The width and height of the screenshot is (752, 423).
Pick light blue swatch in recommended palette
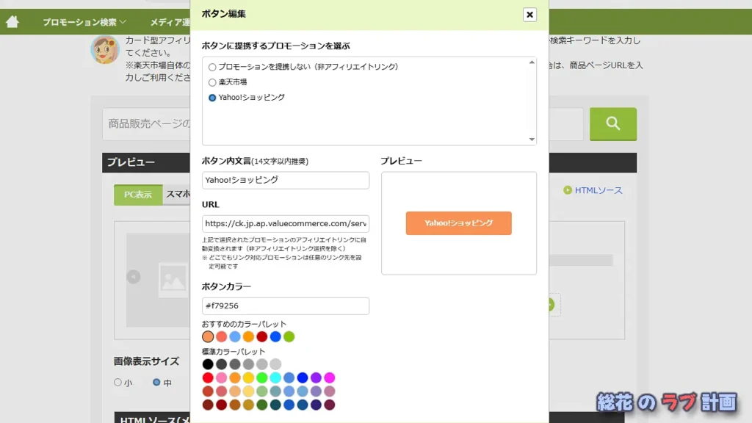tap(234, 336)
